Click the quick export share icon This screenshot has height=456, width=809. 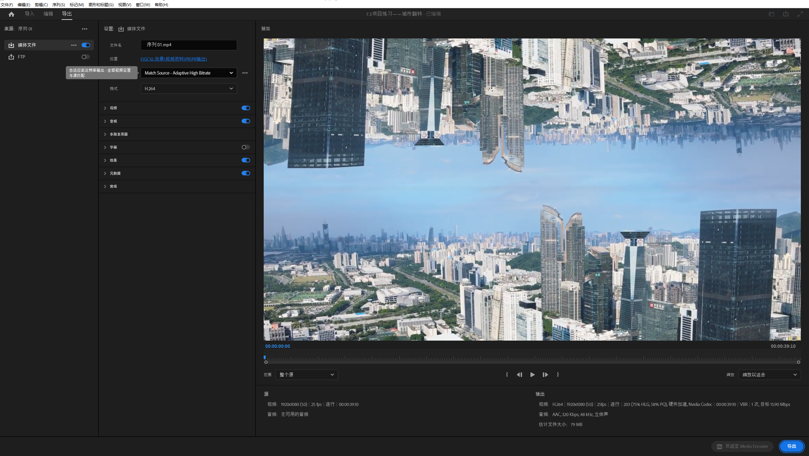click(786, 14)
